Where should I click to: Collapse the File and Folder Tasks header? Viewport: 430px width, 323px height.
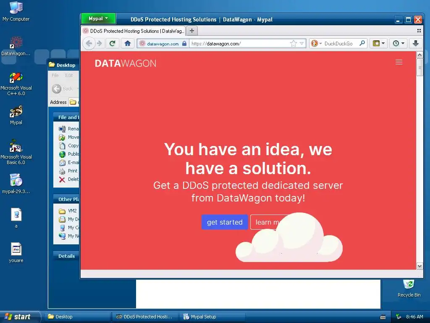click(66, 117)
